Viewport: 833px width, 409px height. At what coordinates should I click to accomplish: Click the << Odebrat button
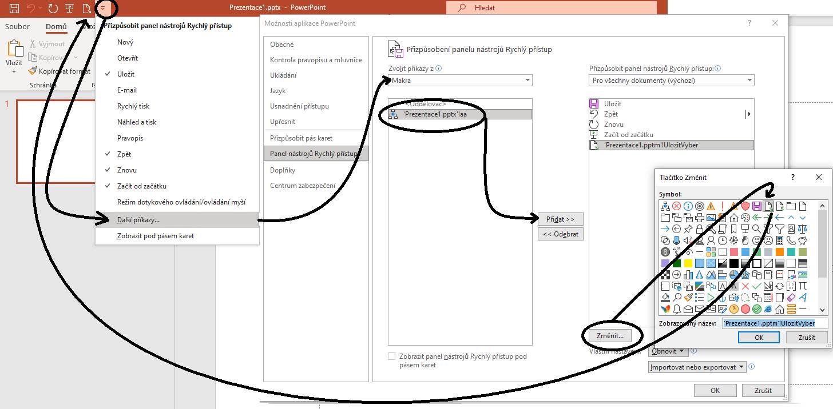[x=561, y=234]
